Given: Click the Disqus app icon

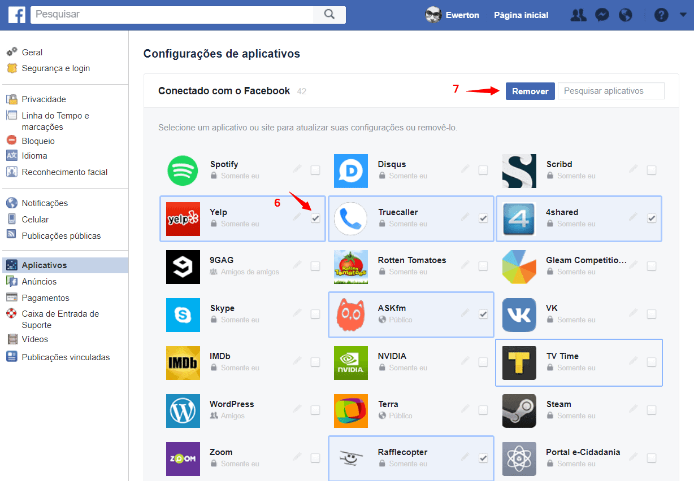Looking at the screenshot, I should pos(351,170).
